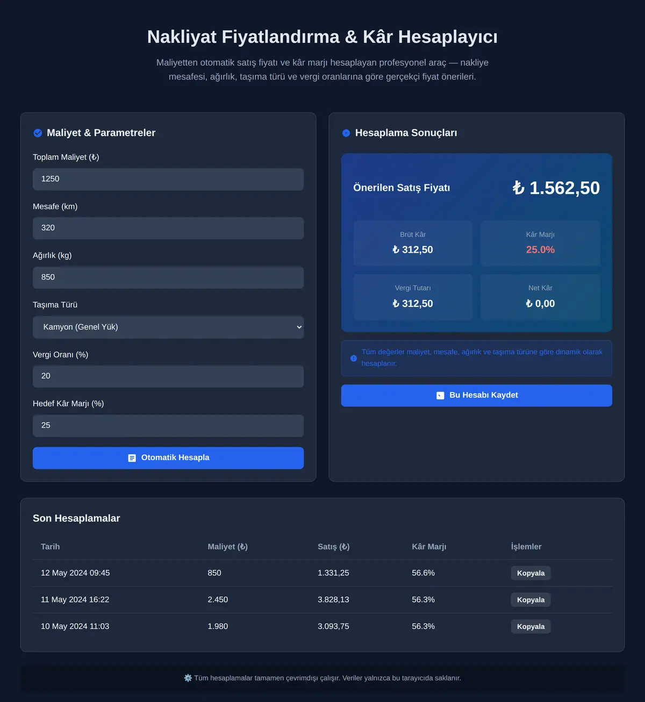Click the suggested price ₺ 1.562,50
Screen dimensions: 645x702
pos(556,188)
